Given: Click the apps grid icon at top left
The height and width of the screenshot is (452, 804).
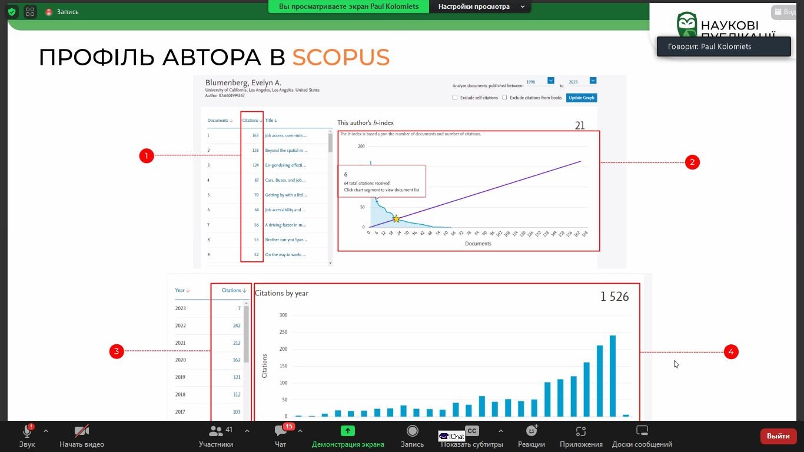Looking at the screenshot, I should (x=30, y=11).
